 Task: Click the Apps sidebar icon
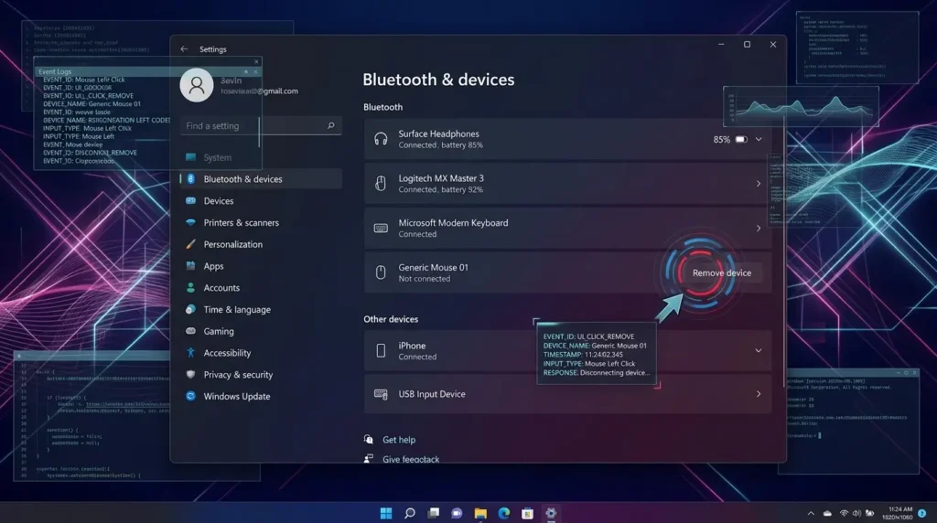(190, 266)
